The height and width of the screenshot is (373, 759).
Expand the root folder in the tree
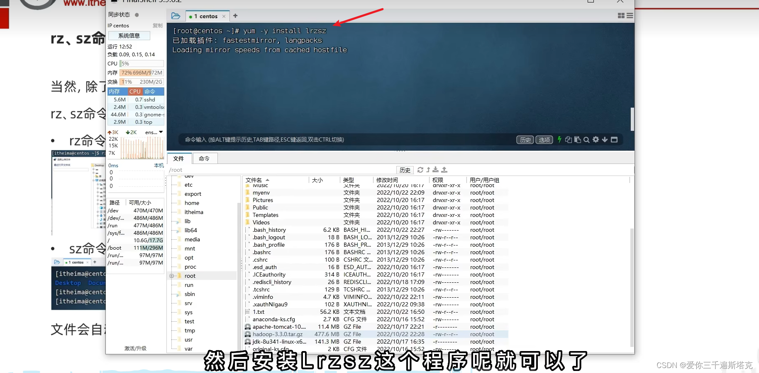[x=172, y=275]
